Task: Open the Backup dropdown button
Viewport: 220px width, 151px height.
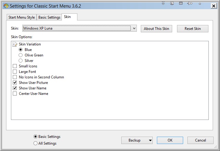Action: 137,140
